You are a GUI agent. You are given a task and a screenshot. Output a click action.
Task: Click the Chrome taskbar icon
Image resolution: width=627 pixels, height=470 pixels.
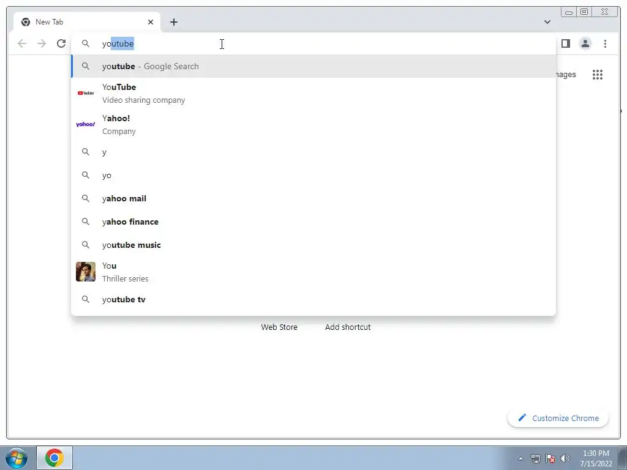[54, 458]
